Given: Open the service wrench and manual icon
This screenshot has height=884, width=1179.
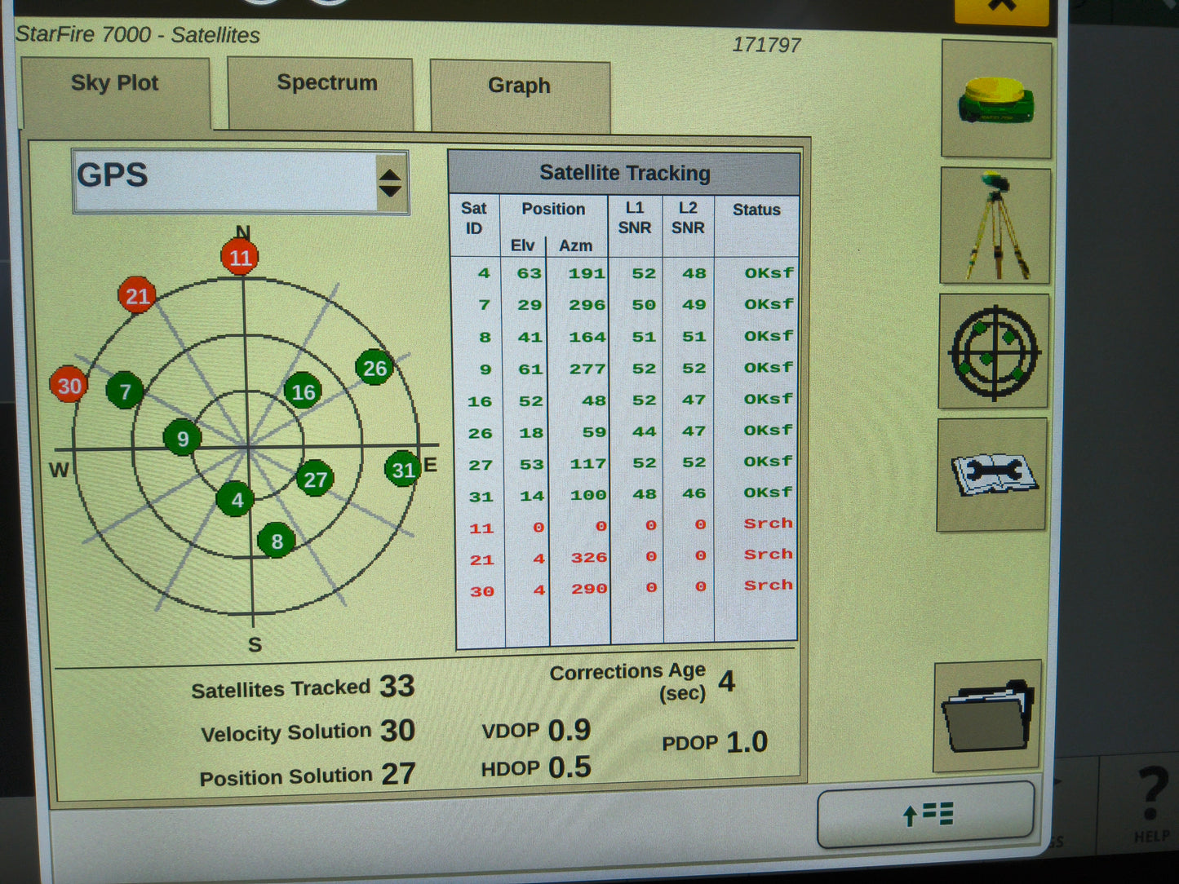Looking at the screenshot, I should click(992, 477).
